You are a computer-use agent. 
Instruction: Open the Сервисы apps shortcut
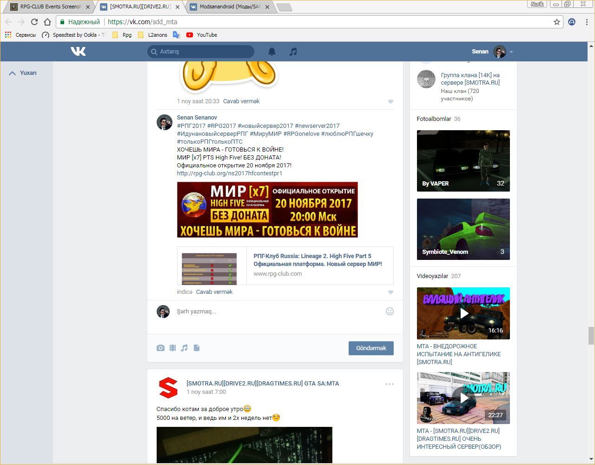[20, 35]
